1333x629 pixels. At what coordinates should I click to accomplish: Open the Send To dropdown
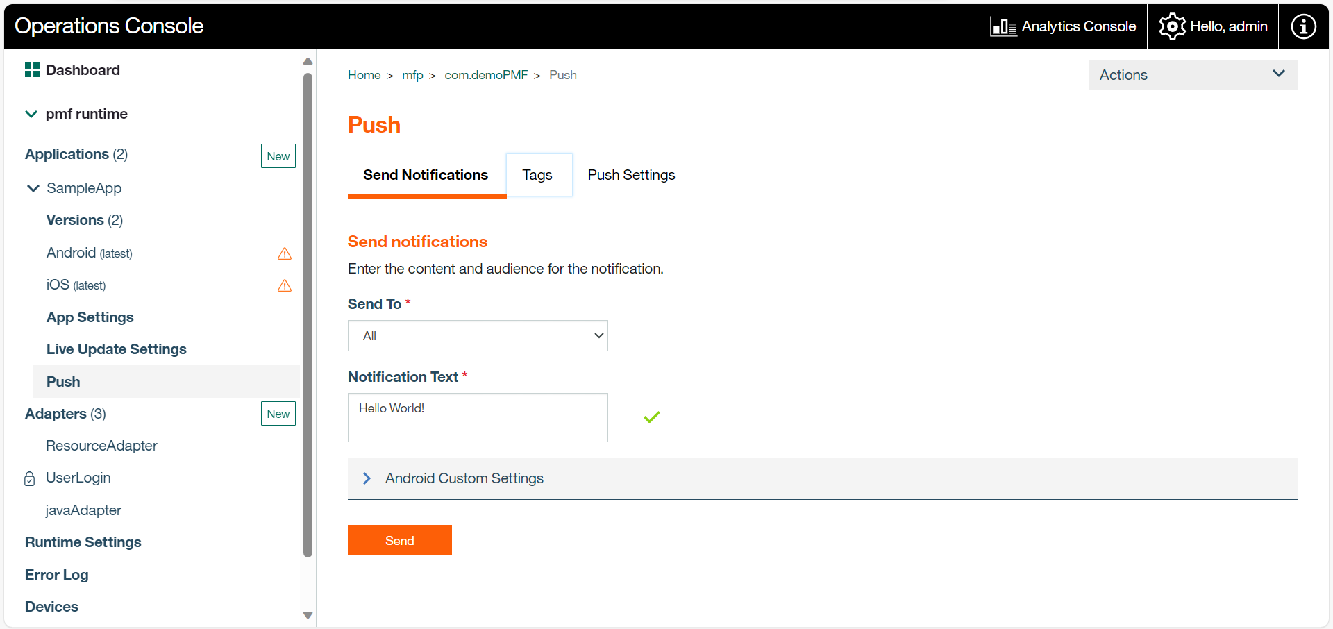(x=478, y=336)
